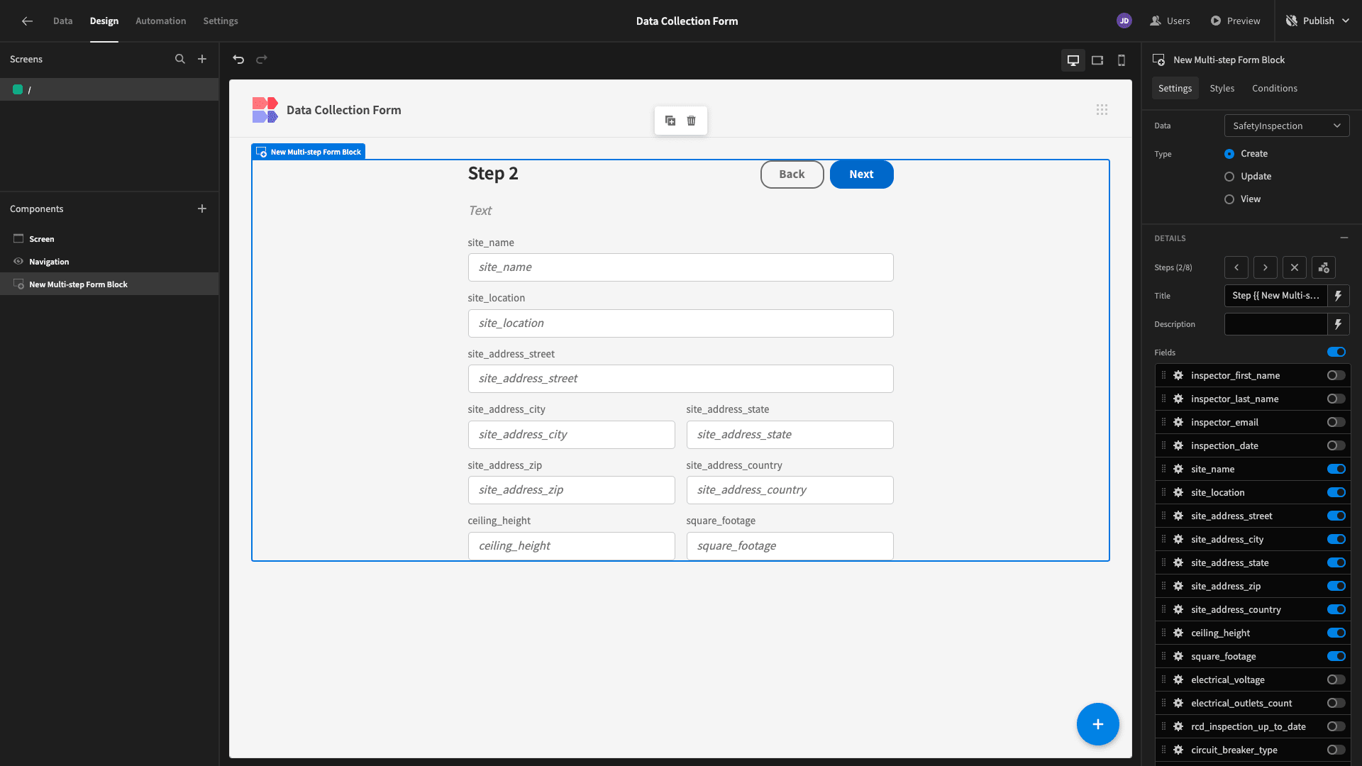Viewport: 1362px width, 766px height.
Task: Add a new component with the plus icon
Action: (202, 209)
